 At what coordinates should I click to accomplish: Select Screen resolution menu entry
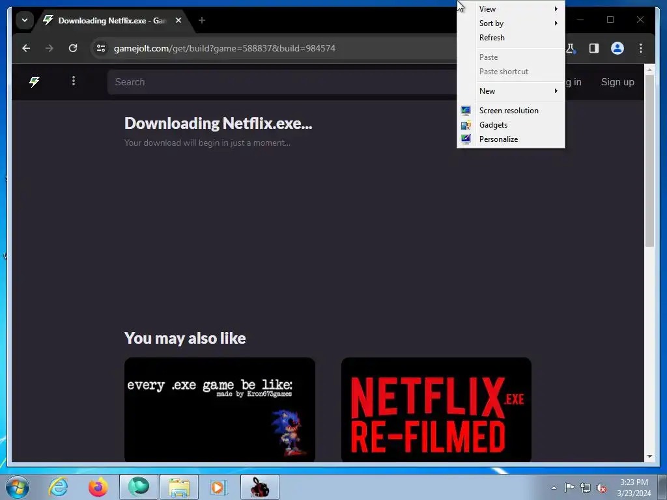point(511,111)
